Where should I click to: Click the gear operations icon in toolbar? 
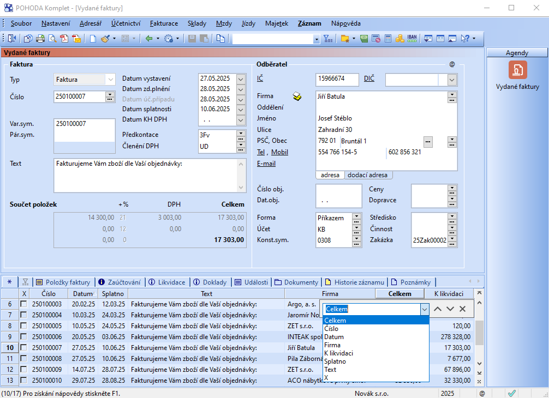169,39
